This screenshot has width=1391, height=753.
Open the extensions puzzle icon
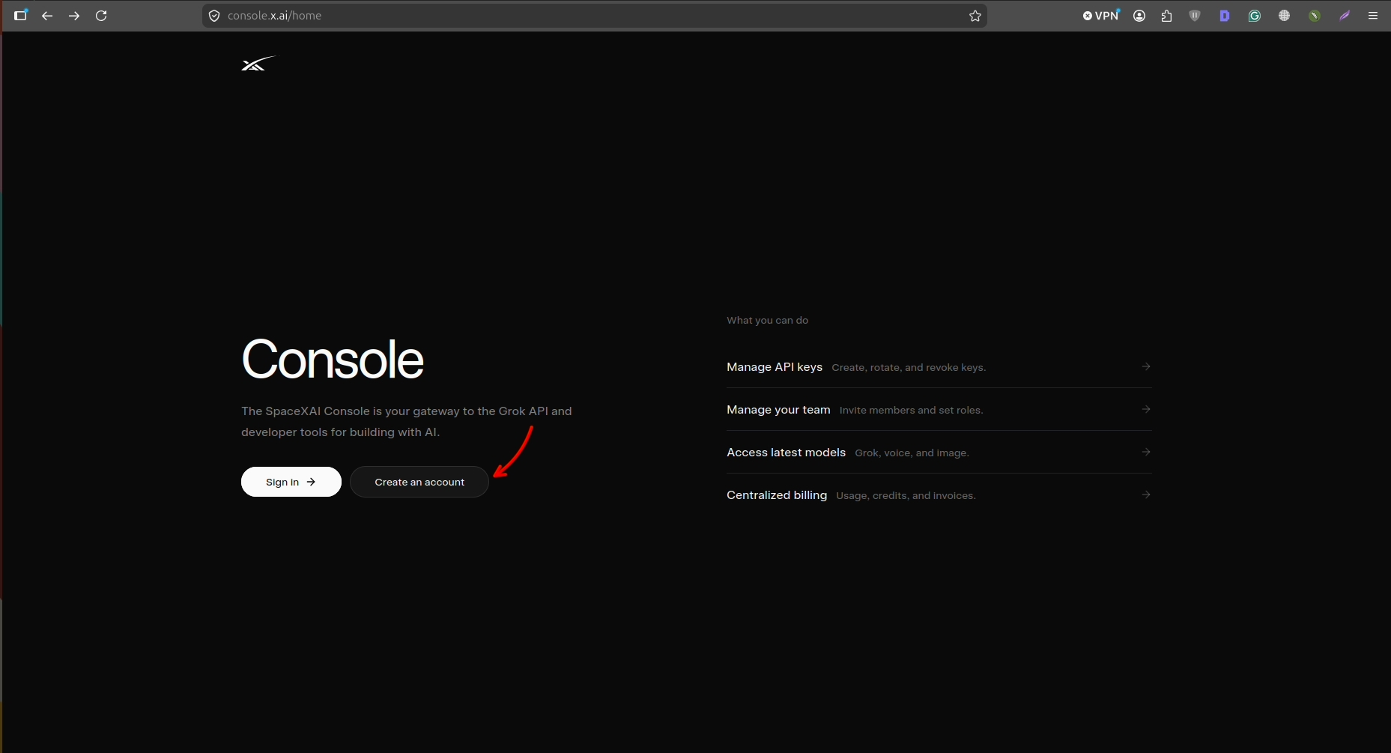tap(1166, 16)
